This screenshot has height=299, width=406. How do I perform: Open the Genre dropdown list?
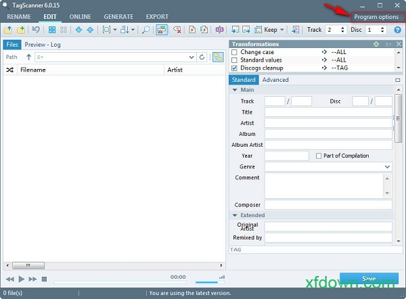pos(387,166)
